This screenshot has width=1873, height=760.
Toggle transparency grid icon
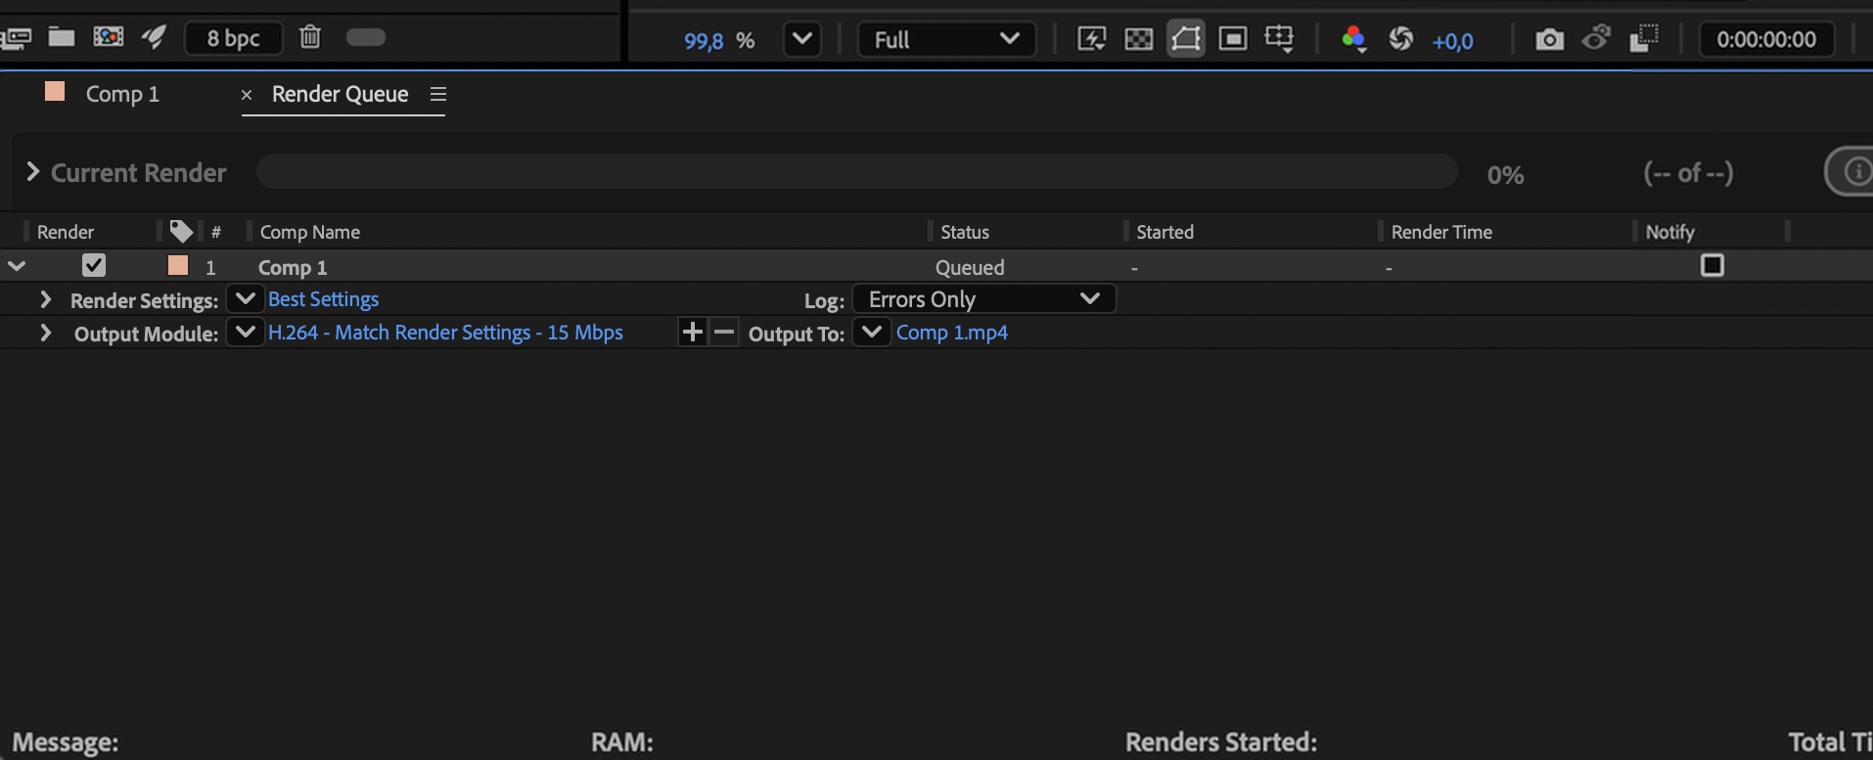[1138, 39]
